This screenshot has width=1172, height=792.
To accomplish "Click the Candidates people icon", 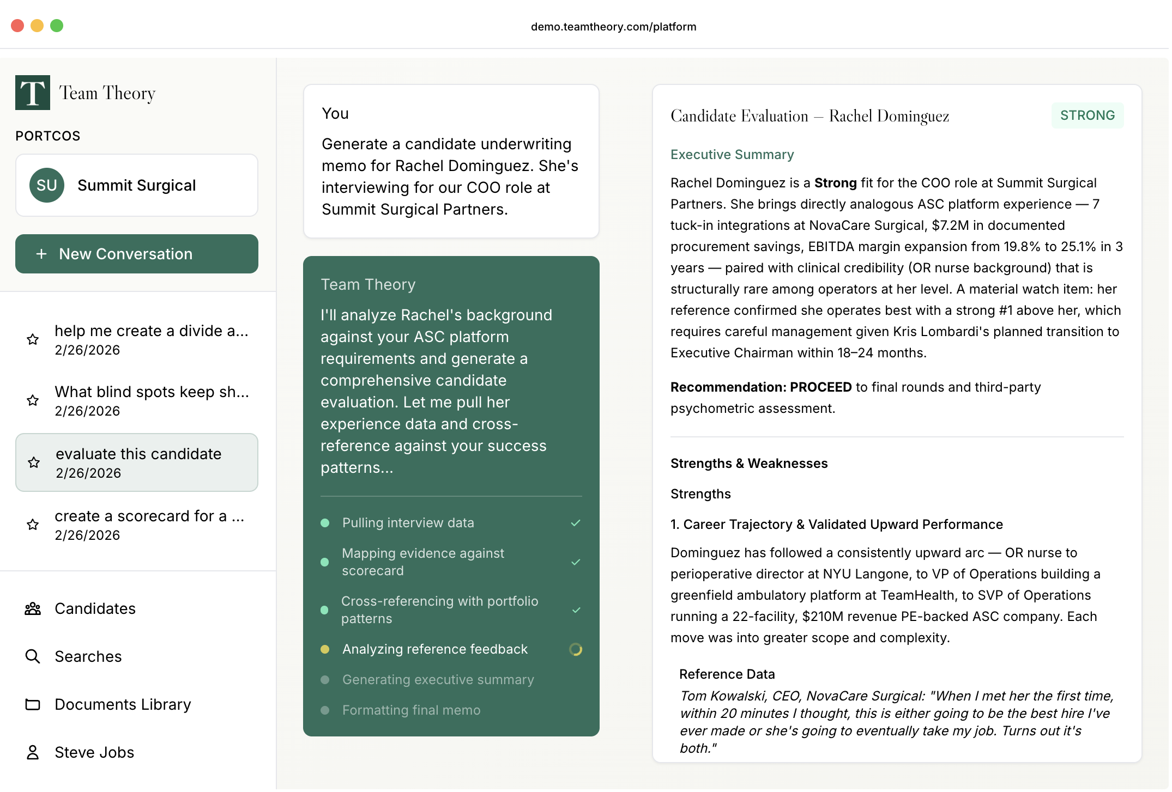I will pyautogui.click(x=33, y=609).
